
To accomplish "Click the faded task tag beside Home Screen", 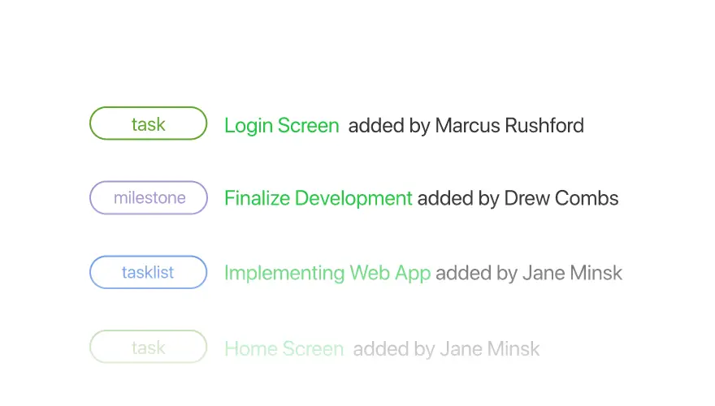I will click(x=148, y=348).
